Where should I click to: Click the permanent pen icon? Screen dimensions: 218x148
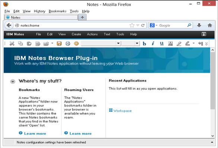pyautogui.click(x=187, y=44)
